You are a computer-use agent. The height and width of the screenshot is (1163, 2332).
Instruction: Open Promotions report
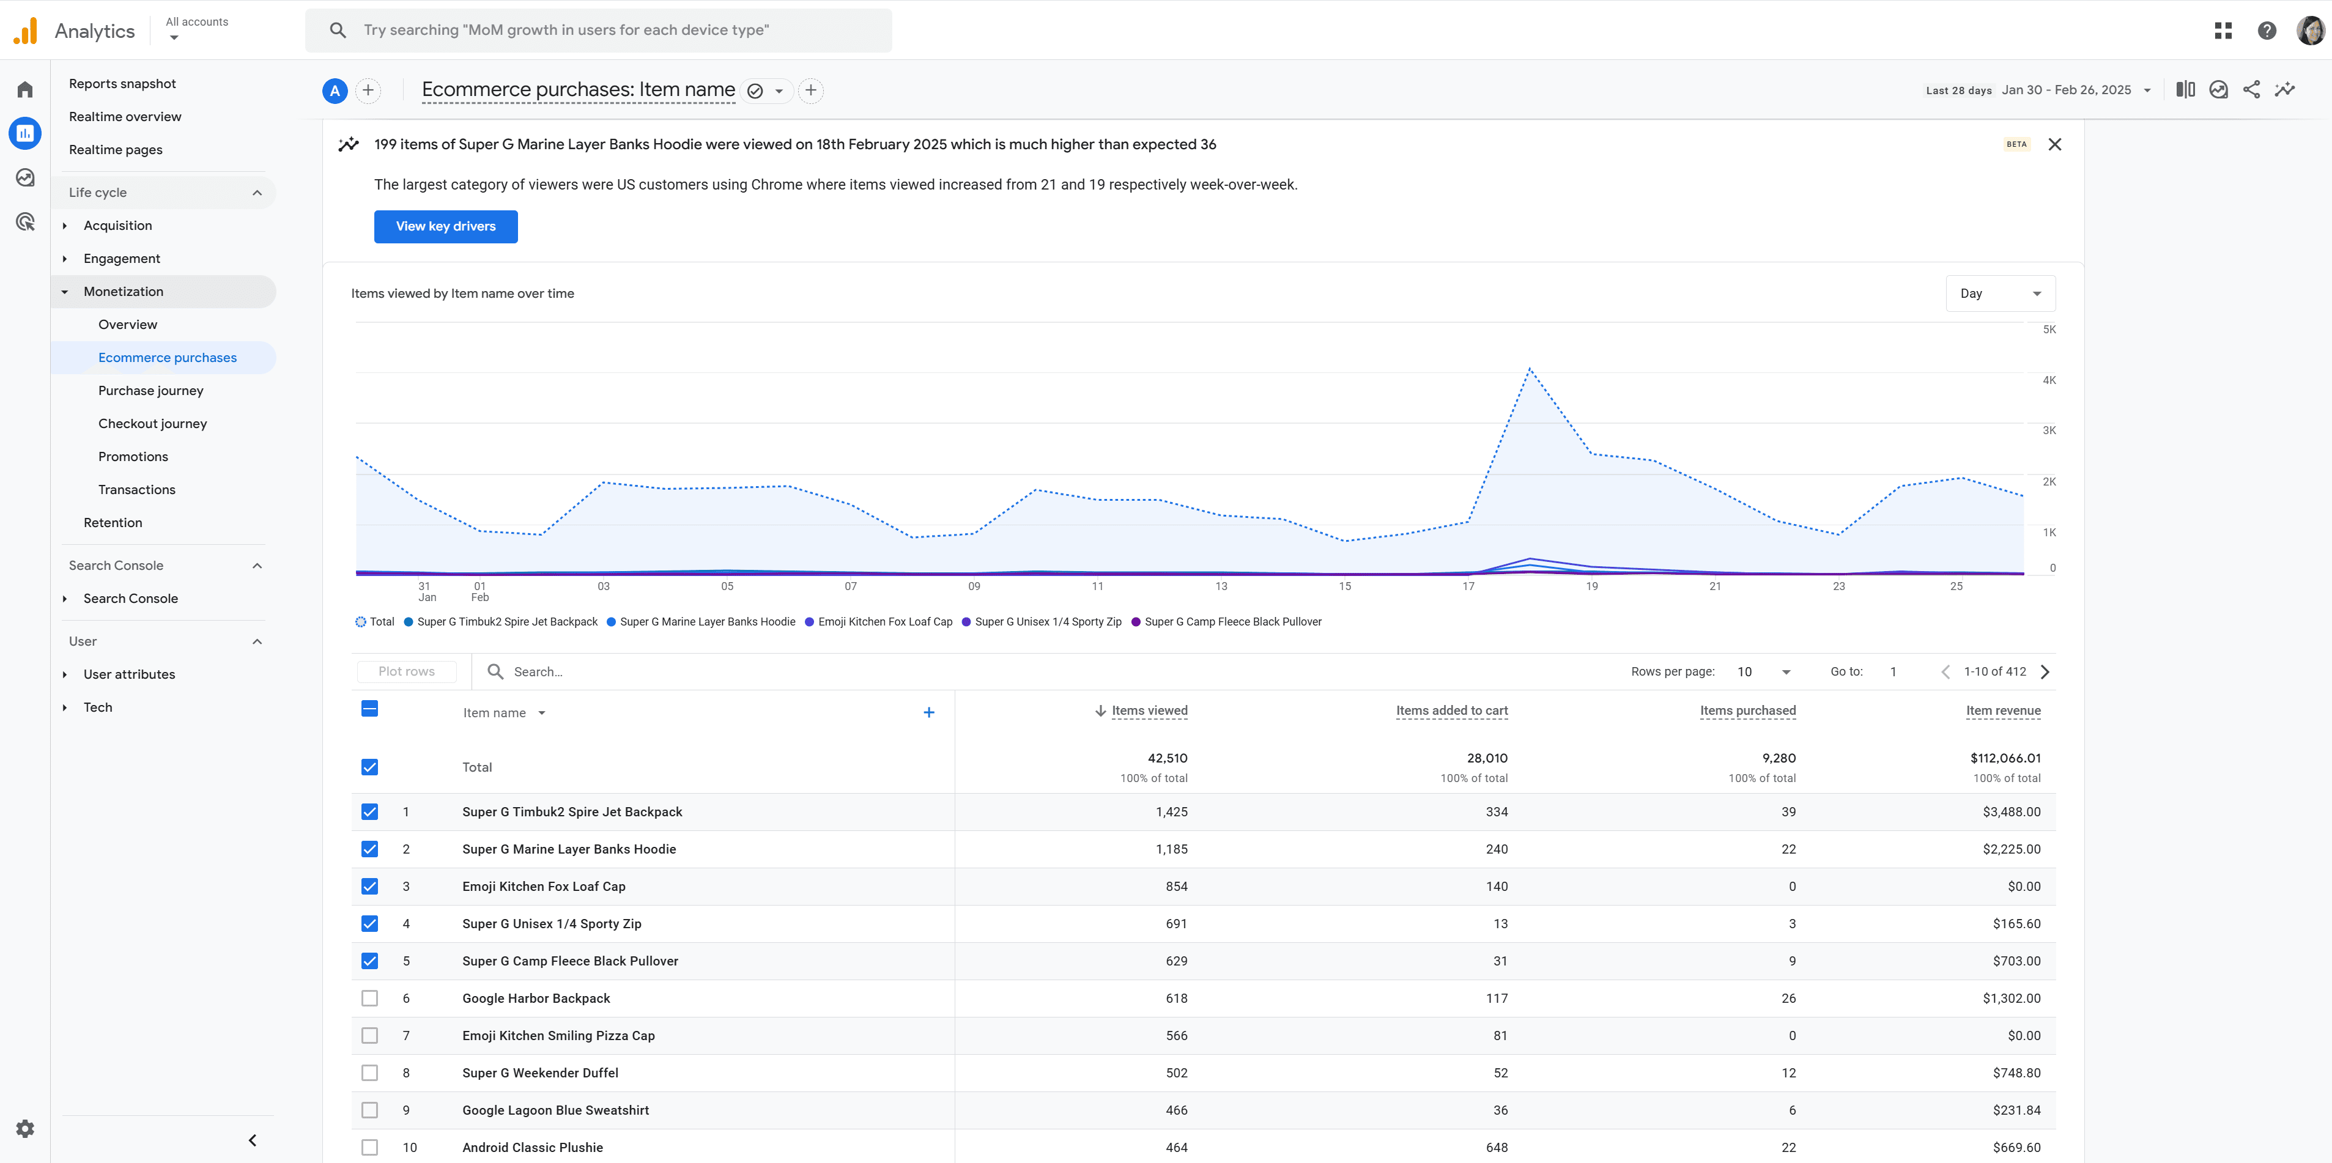pos(133,457)
